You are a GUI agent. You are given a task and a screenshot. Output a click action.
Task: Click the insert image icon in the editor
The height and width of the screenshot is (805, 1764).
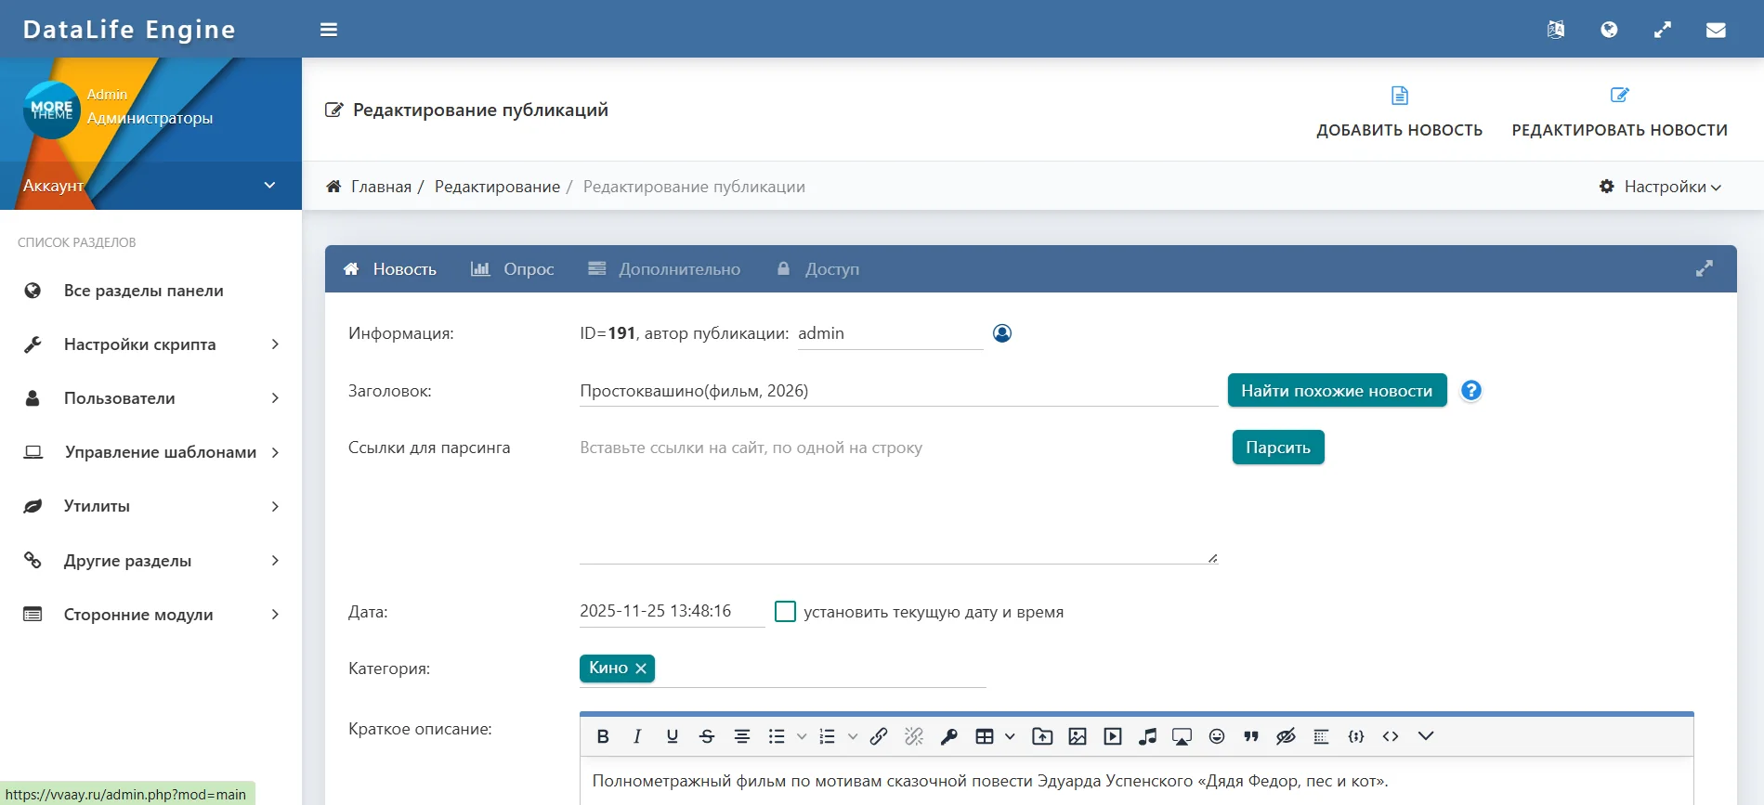1078,736
